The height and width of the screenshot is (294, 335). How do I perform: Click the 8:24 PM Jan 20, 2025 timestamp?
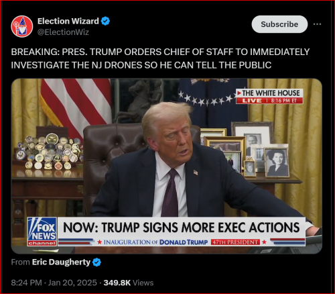(54, 283)
